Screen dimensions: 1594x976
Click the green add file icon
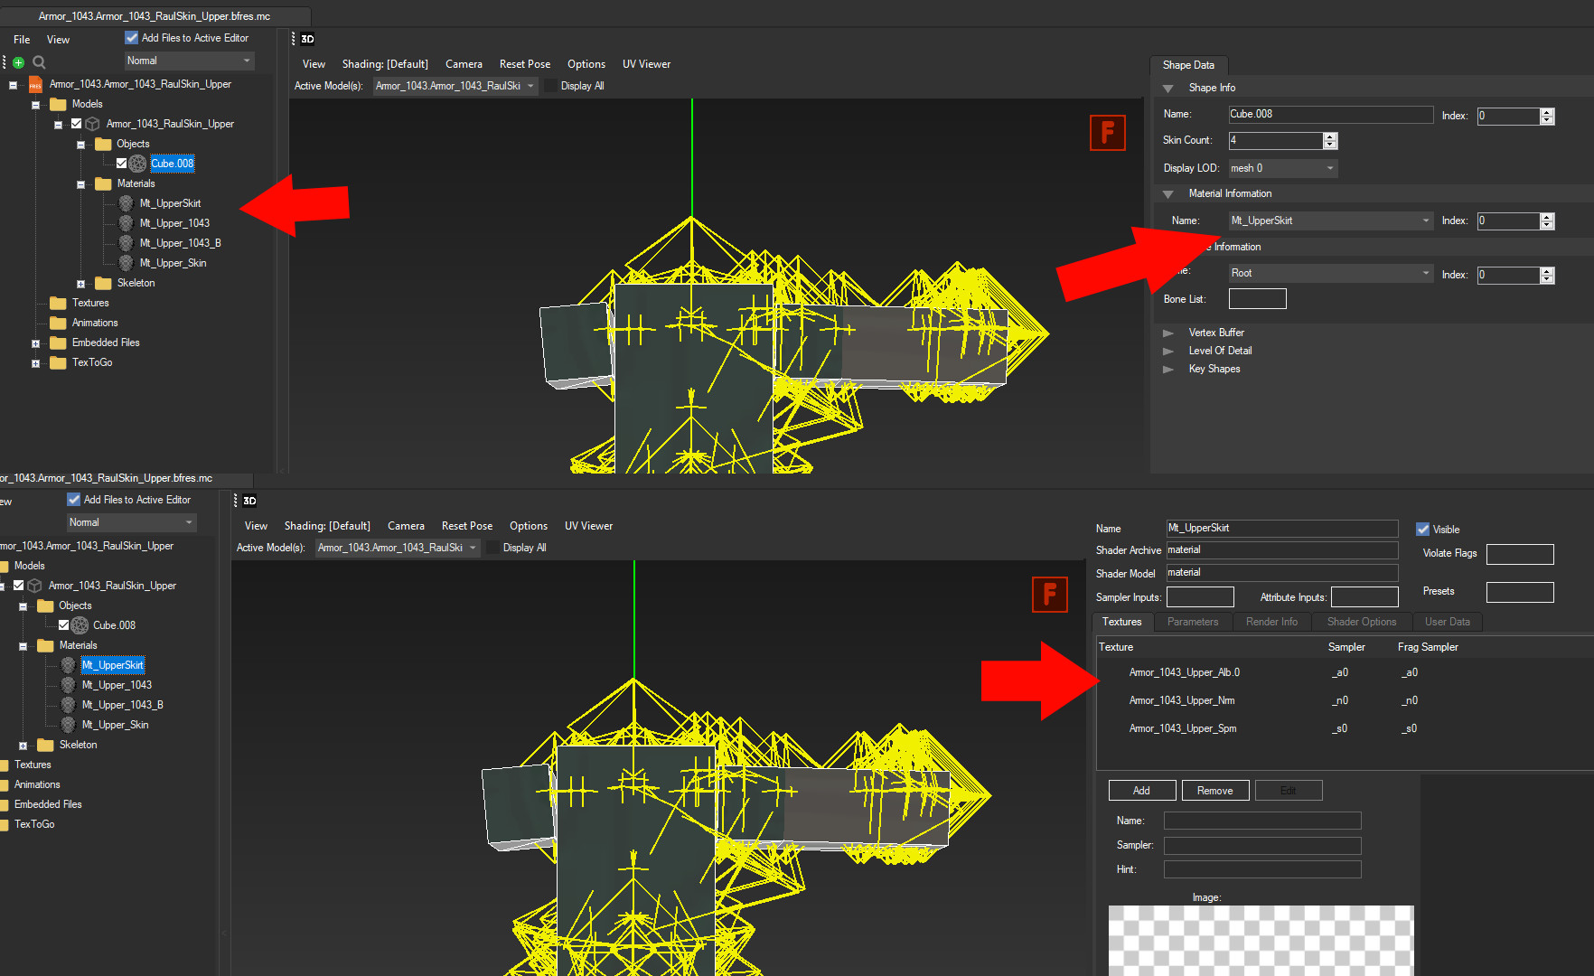(18, 62)
